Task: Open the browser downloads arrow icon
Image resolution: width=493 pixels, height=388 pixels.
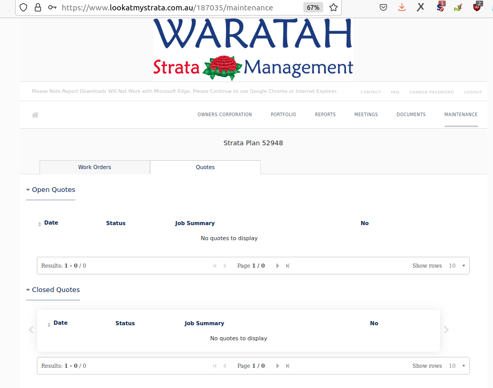Action: (402, 8)
